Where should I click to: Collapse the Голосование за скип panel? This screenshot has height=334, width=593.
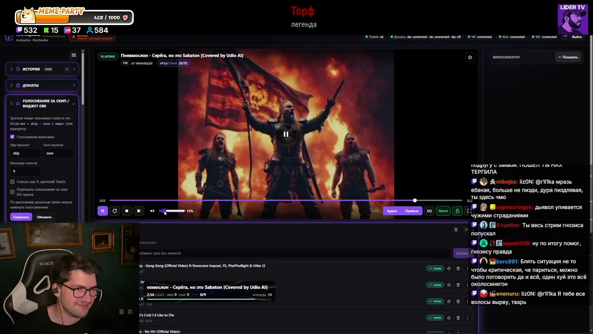point(74,103)
